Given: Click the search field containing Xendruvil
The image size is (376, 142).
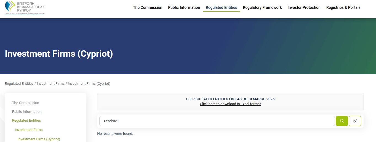Looking at the screenshot, I should (x=217, y=121).
